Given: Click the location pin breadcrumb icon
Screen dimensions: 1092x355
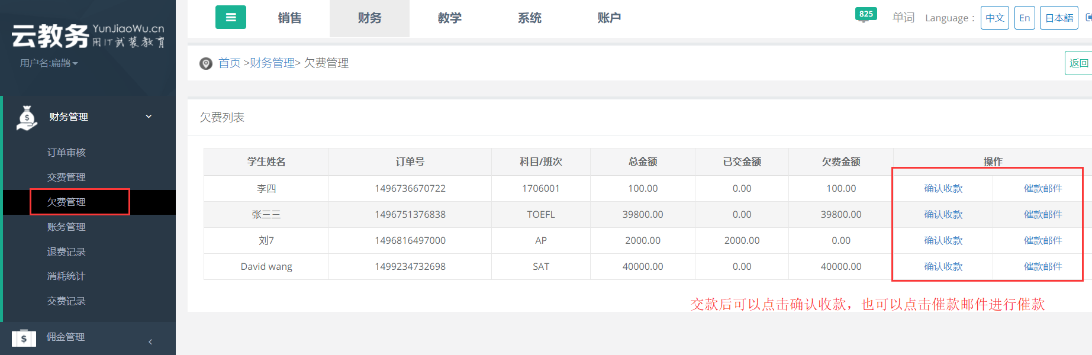Looking at the screenshot, I should point(206,63).
